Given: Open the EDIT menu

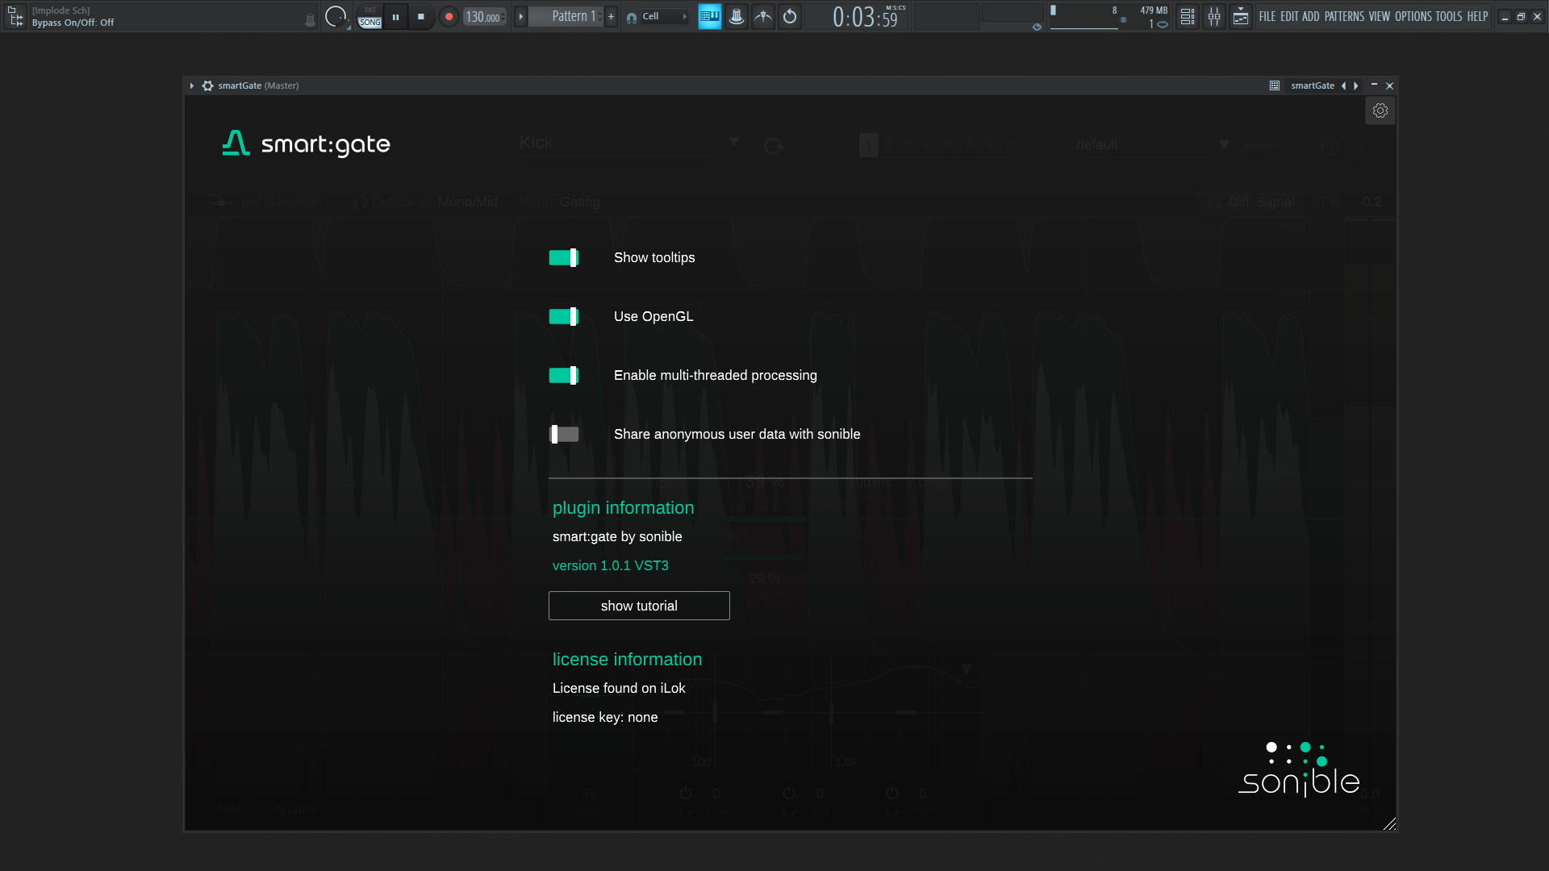Looking at the screenshot, I should point(1289,16).
